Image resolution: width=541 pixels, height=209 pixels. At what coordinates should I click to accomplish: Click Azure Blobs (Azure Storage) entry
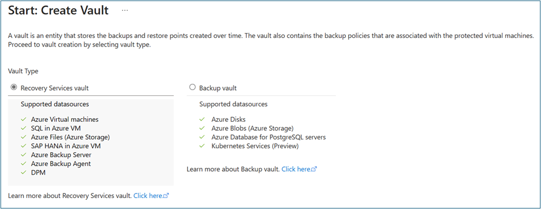coord(253,129)
